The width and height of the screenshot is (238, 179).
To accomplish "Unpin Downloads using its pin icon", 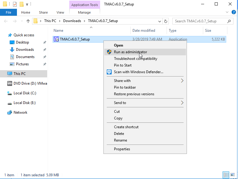I will pyautogui.click(x=45, y=50).
